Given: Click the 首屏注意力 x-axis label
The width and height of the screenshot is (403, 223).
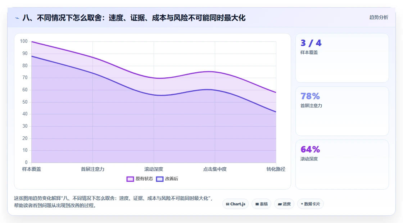Looking at the screenshot, I should (x=92, y=169).
